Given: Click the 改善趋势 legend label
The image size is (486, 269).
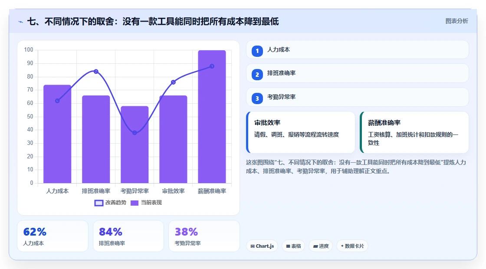Looking at the screenshot, I should click(116, 203).
